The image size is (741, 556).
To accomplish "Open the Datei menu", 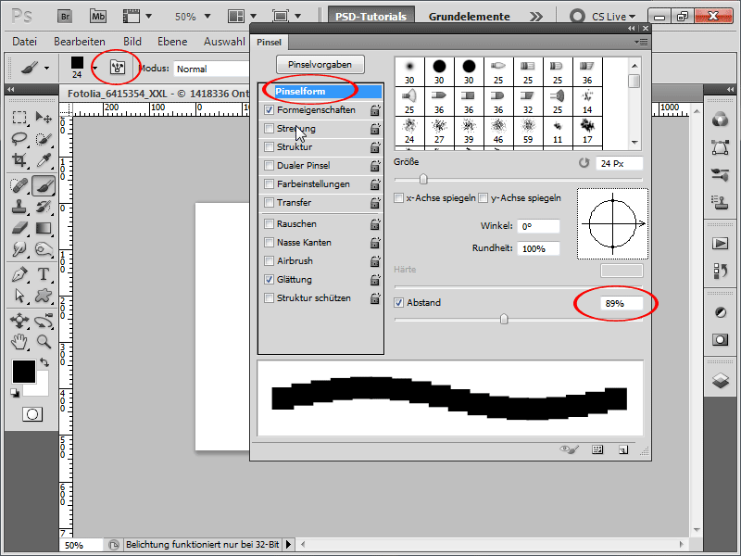I will [x=25, y=42].
